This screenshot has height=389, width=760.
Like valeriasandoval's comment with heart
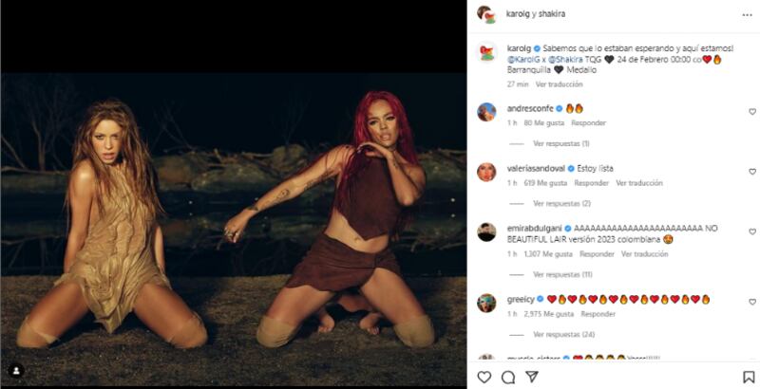pyautogui.click(x=752, y=172)
